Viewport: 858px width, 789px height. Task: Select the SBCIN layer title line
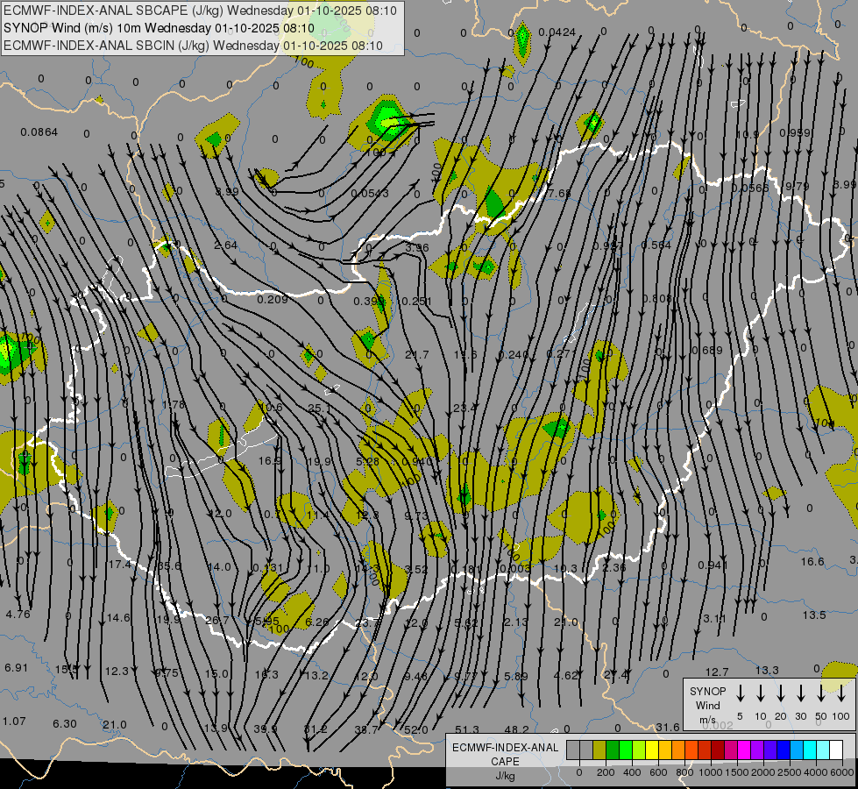pyautogui.click(x=193, y=45)
